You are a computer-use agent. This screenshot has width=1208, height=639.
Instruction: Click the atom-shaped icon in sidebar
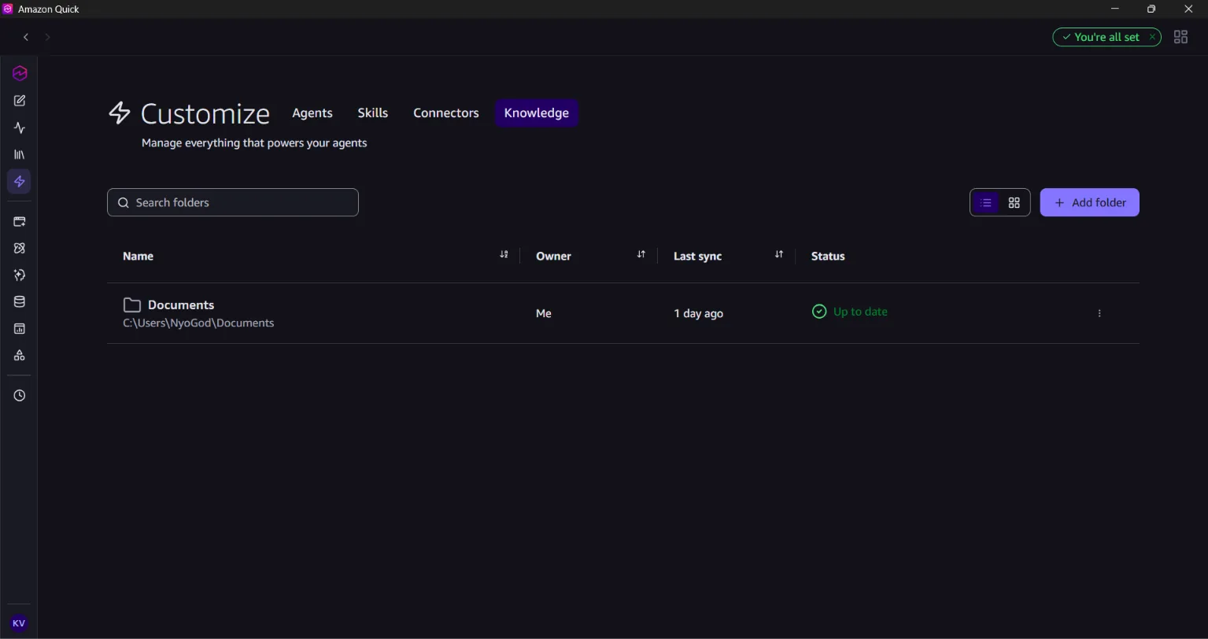[20, 248]
